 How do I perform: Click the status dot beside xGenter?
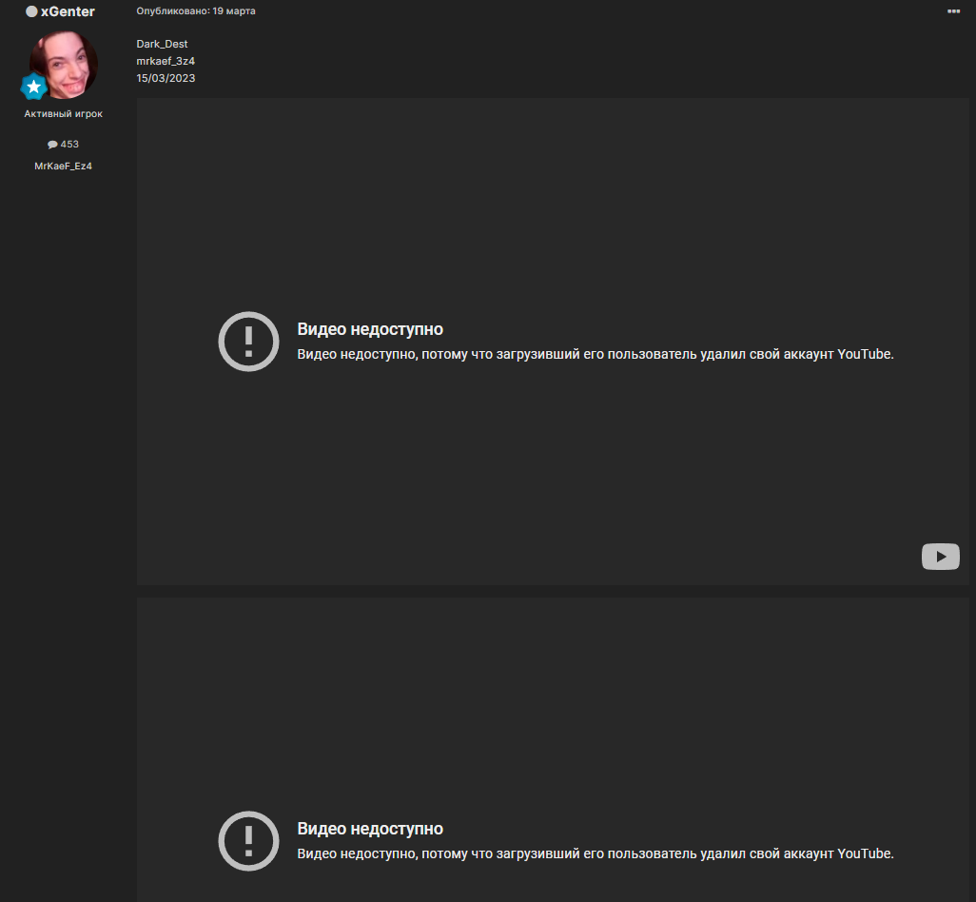pos(31,11)
